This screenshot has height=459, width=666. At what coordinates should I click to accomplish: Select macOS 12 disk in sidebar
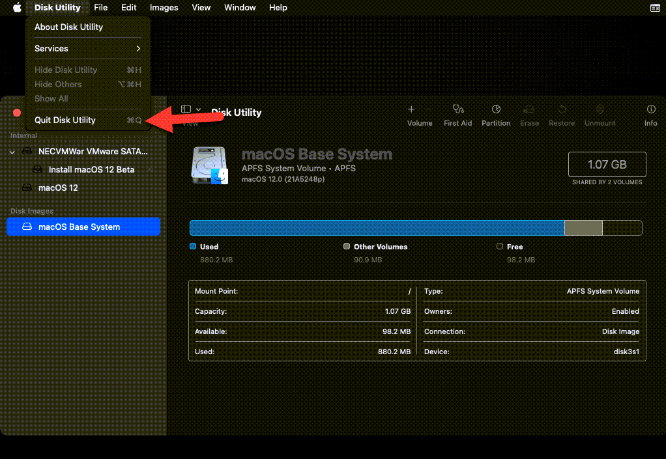58,188
